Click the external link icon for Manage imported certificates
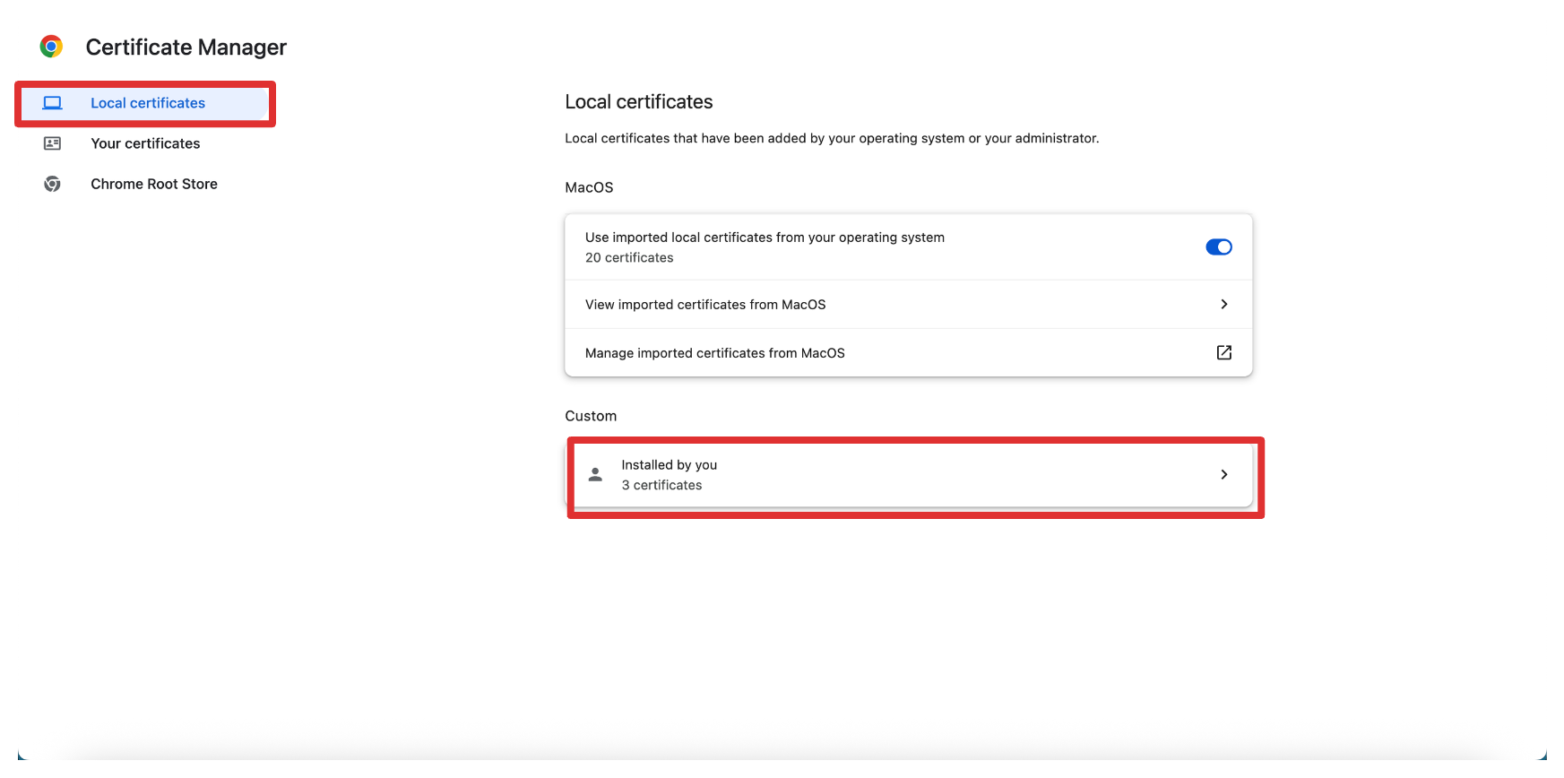The height and width of the screenshot is (778, 1564). point(1223,353)
